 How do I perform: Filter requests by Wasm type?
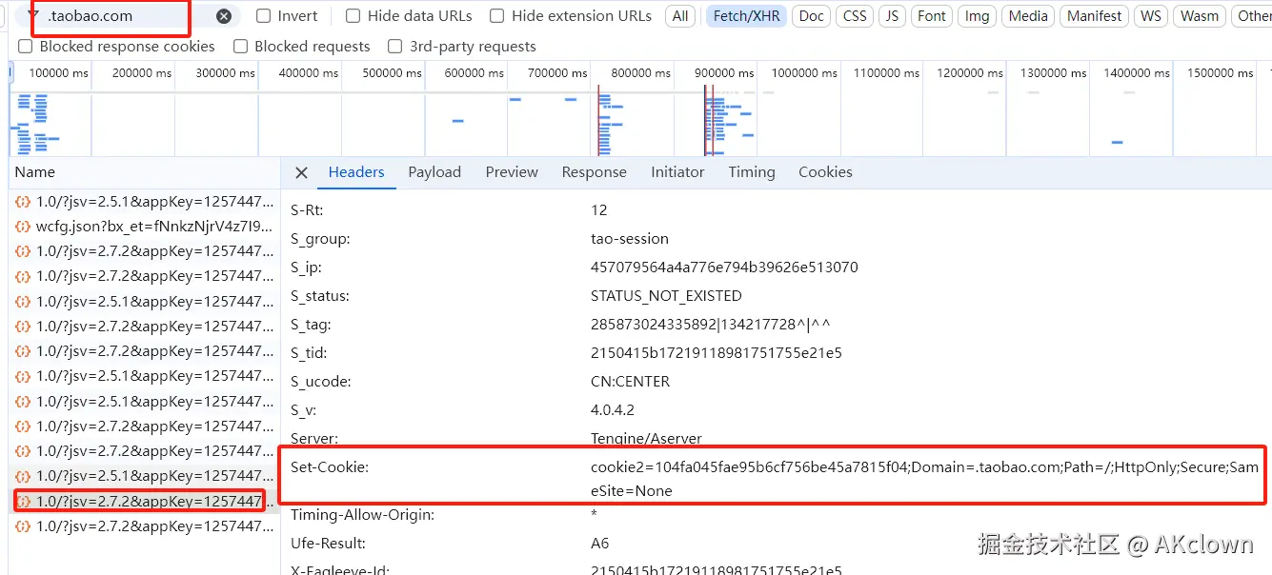tap(1200, 16)
